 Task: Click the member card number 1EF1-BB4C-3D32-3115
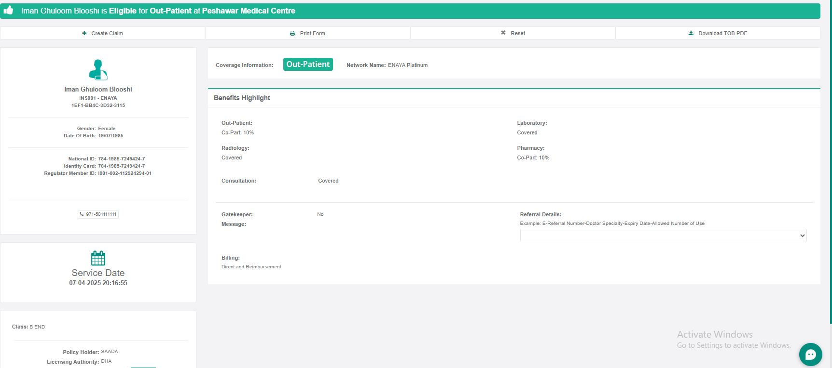[x=98, y=105]
